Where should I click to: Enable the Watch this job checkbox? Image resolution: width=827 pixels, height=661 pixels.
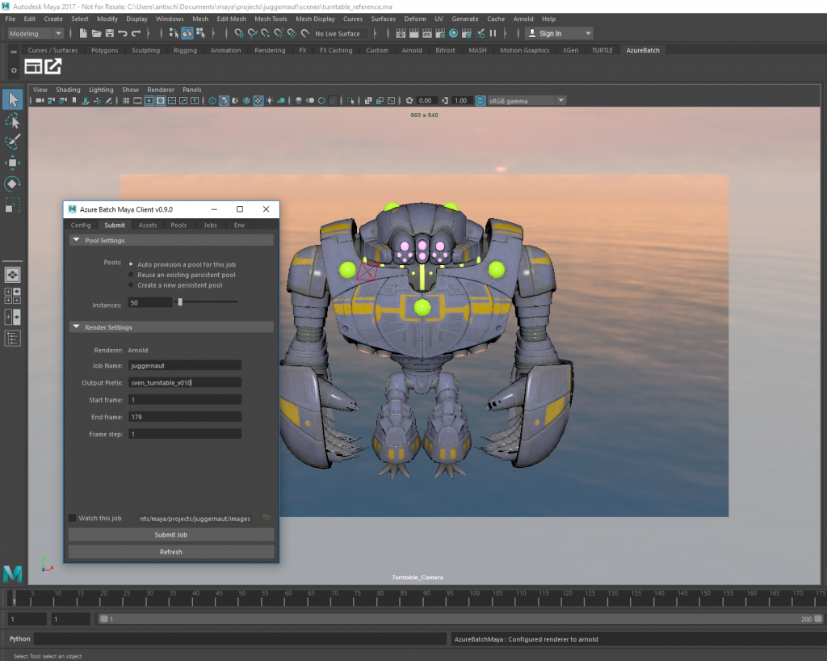(x=72, y=518)
